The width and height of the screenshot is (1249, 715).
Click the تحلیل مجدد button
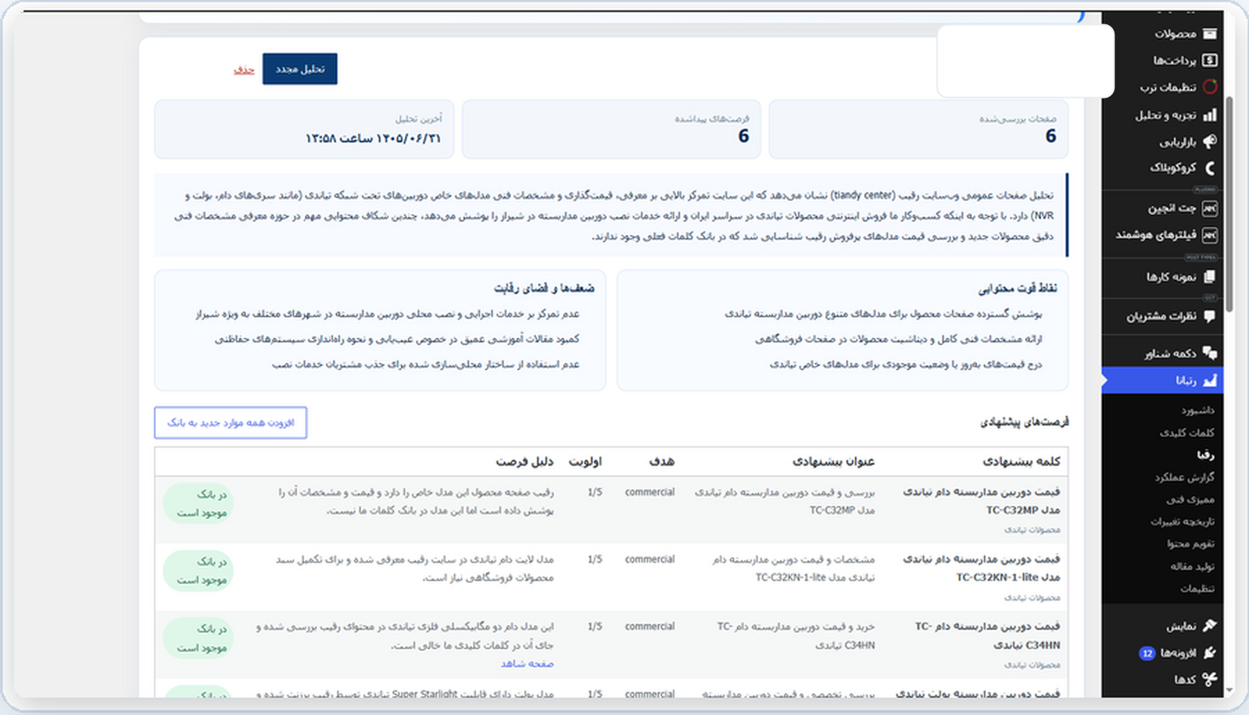click(x=300, y=69)
